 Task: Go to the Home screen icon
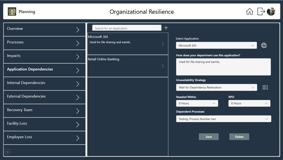coord(250,12)
